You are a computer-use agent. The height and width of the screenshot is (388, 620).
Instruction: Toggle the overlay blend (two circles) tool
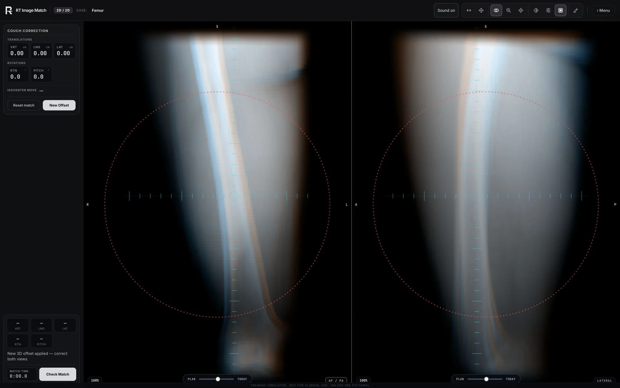click(496, 10)
